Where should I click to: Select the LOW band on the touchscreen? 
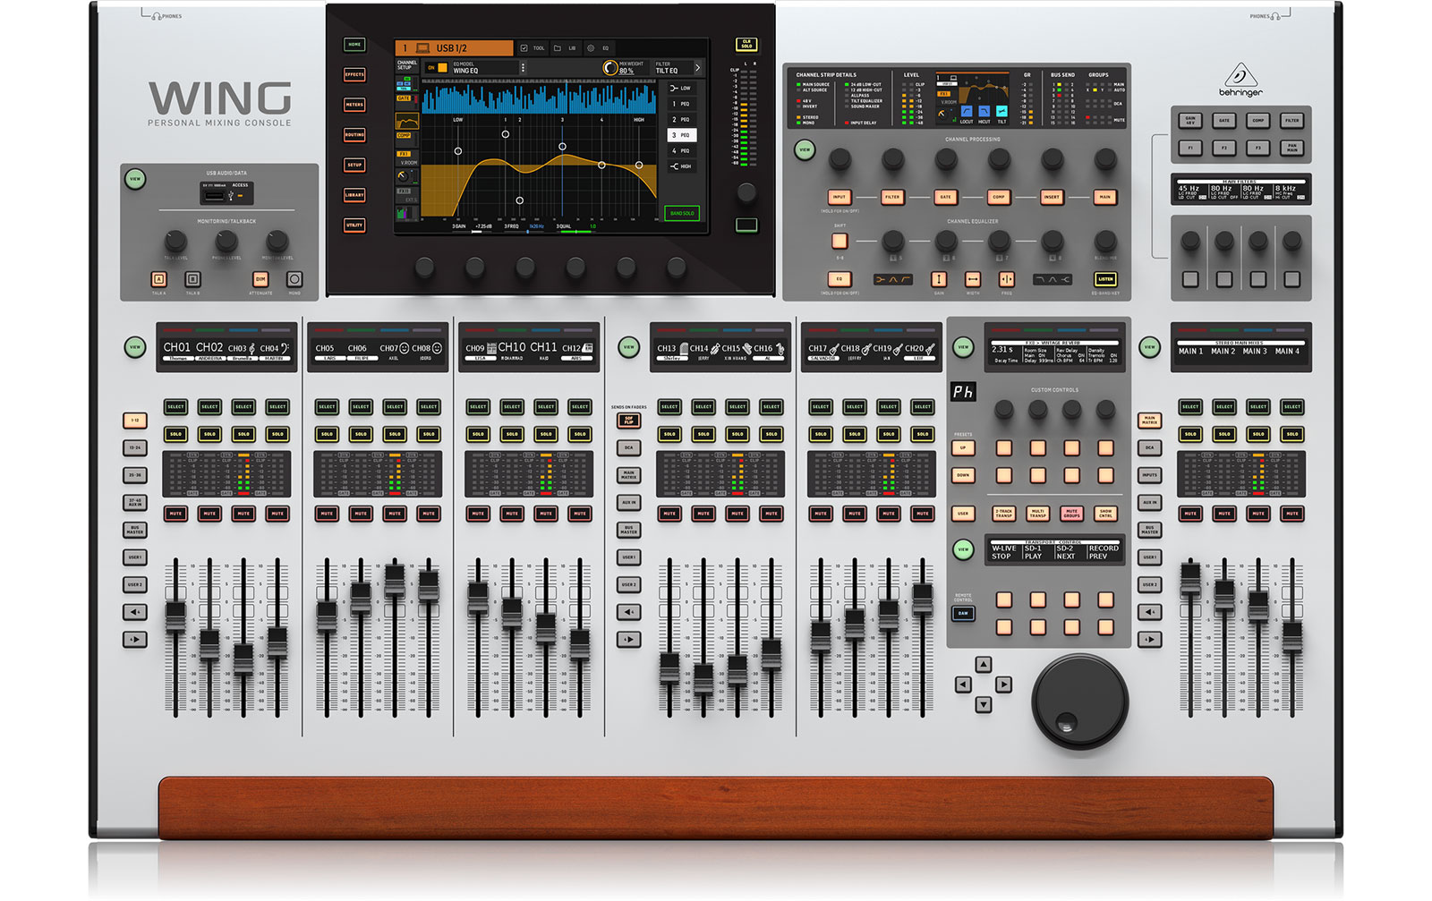coord(682,88)
